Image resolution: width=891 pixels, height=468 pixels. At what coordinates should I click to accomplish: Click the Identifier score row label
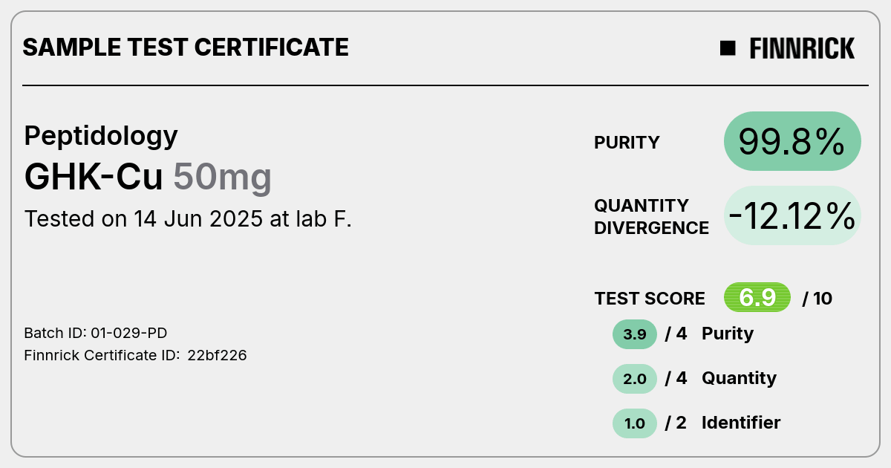pyautogui.click(x=741, y=423)
